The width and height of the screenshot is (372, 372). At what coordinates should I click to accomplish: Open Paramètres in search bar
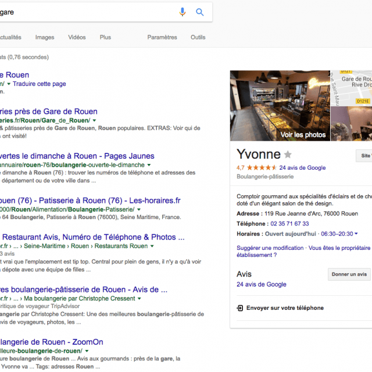coord(162,37)
